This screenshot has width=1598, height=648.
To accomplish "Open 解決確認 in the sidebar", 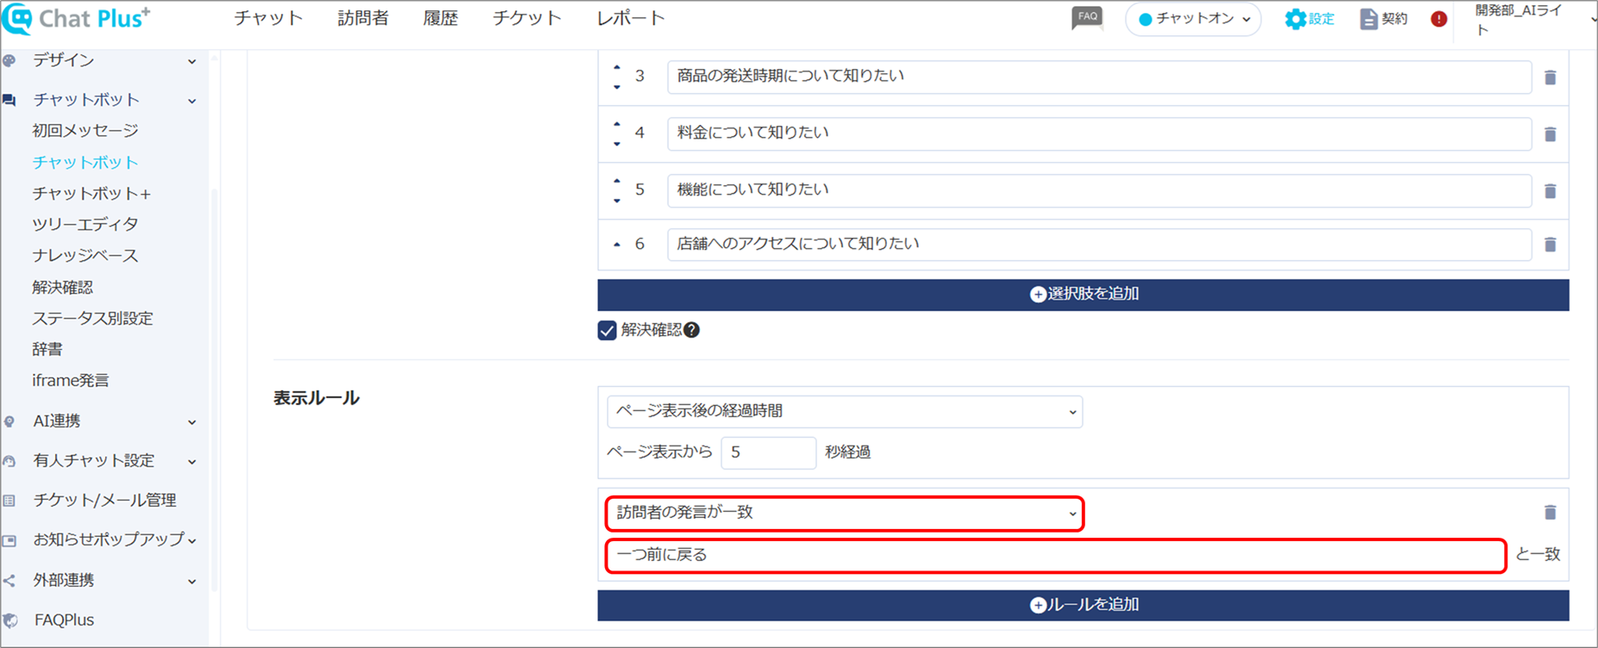I will tap(62, 287).
